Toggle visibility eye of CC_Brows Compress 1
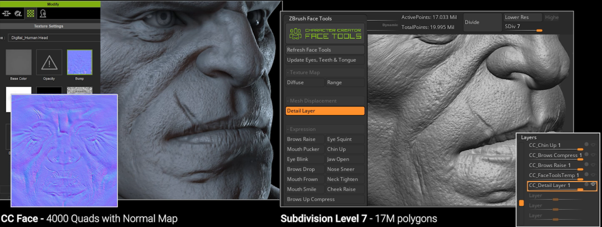This screenshot has width=602, height=227. click(593, 155)
